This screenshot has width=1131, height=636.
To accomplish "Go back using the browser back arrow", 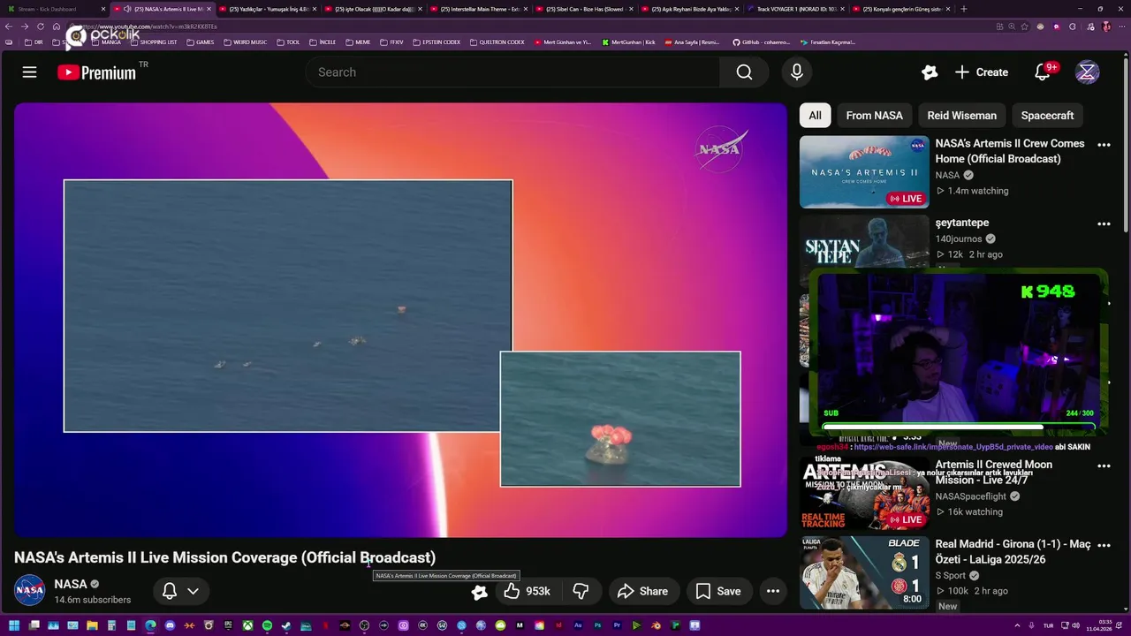I will (x=9, y=26).
